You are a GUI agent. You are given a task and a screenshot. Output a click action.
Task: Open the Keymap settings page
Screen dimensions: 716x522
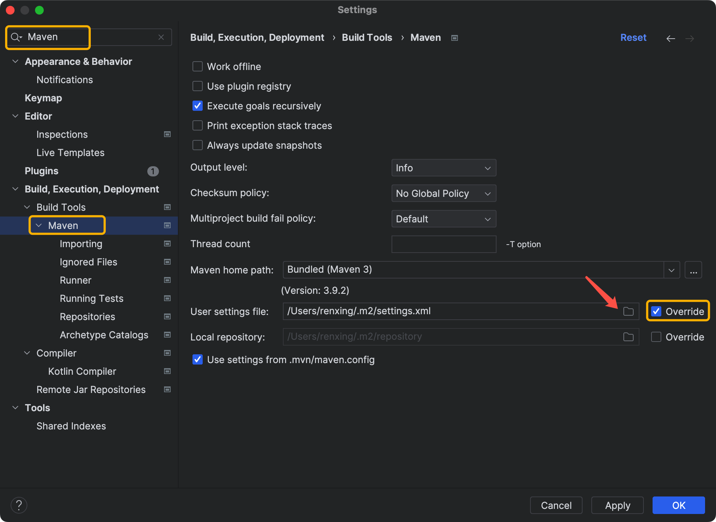pos(43,98)
